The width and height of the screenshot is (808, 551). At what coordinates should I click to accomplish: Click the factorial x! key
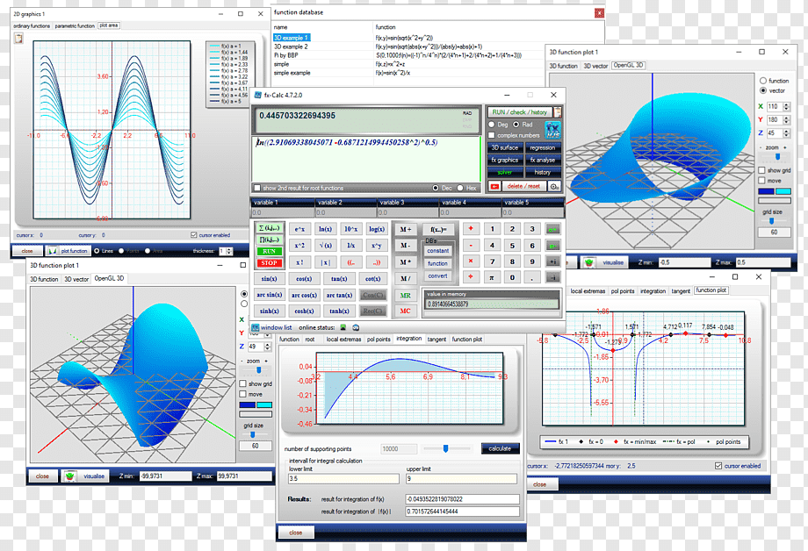(x=299, y=262)
